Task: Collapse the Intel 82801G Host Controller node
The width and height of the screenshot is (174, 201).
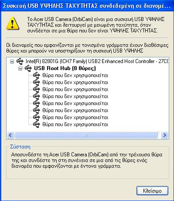Action: pos(12,61)
